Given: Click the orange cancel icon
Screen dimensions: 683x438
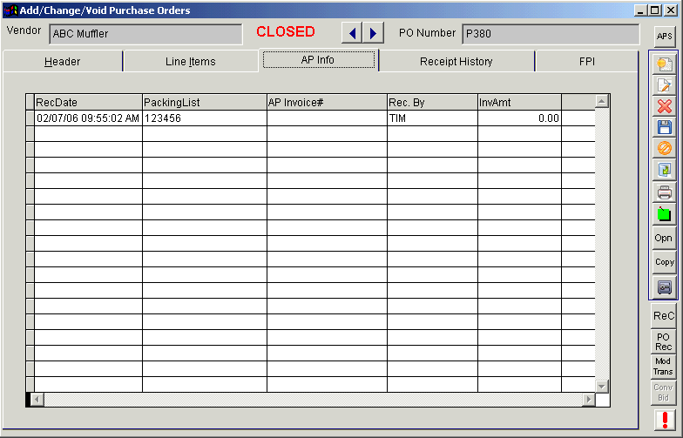Looking at the screenshot, I should tap(664, 149).
